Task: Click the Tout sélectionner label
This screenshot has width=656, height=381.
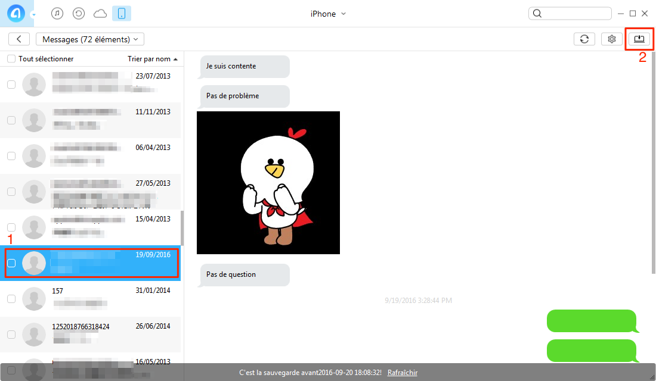Action: click(x=46, y=59)
